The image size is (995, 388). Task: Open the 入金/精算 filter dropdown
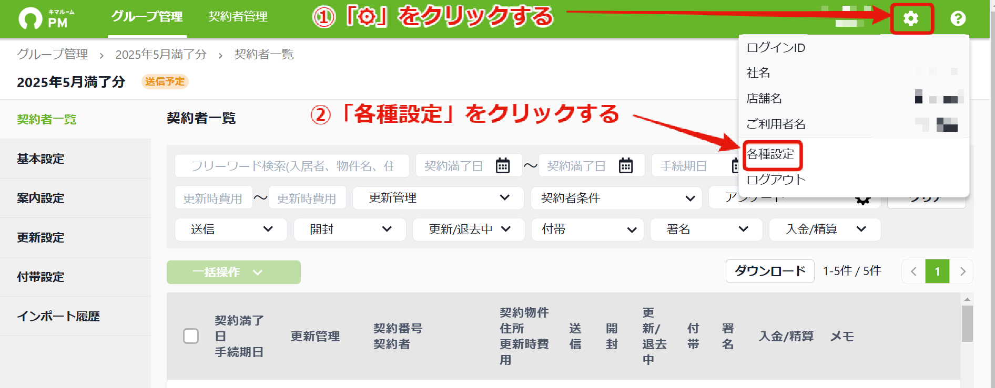(825, 229)
